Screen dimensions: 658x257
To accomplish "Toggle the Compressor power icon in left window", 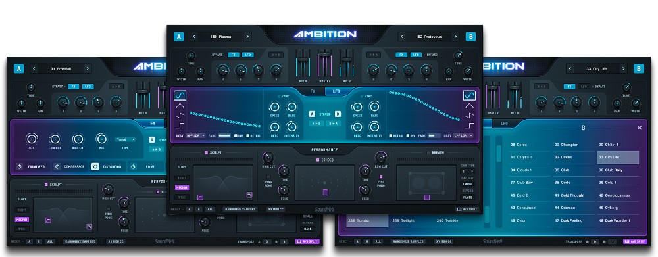I will [x=57, y=166].
